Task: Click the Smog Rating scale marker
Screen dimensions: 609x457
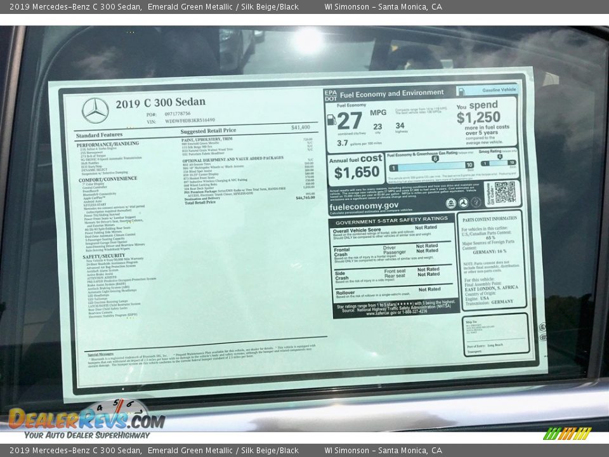Action: click(500, 157)
